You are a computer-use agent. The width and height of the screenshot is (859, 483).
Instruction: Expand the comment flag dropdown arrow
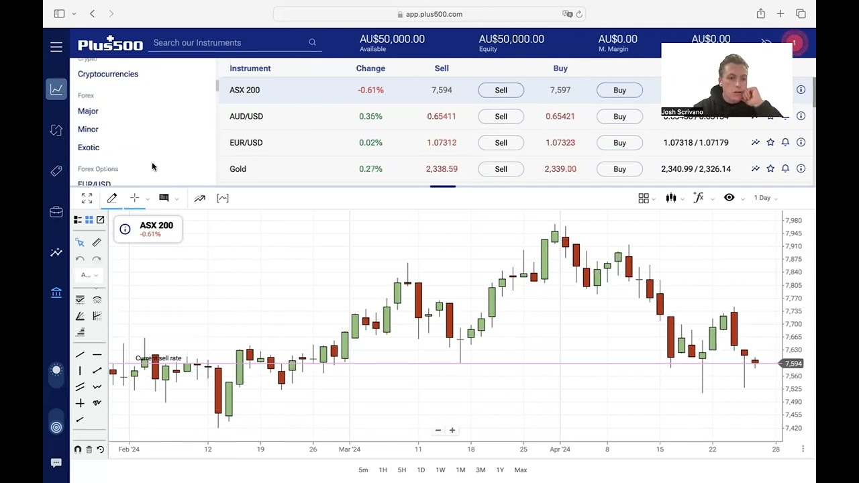coord(176,199)
